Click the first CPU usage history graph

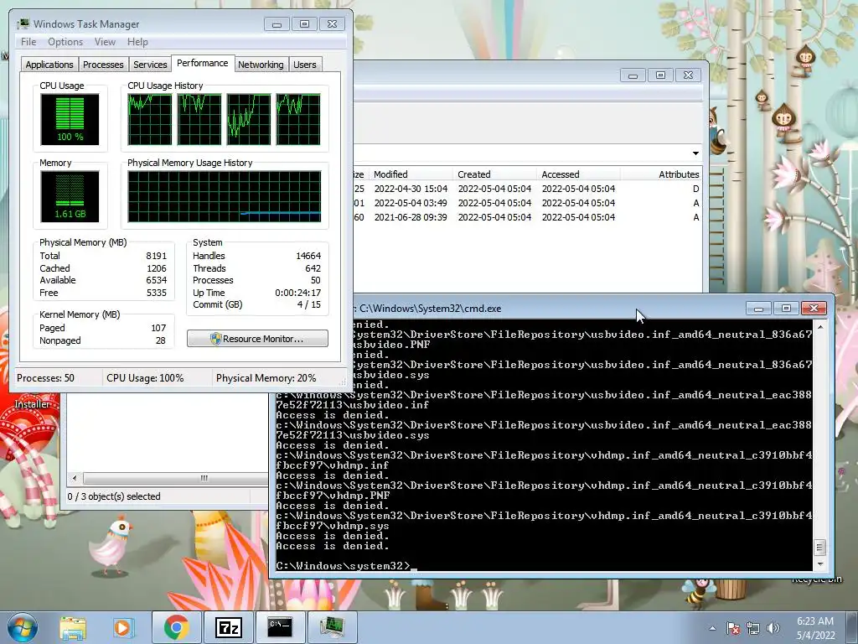coord(150,119)
